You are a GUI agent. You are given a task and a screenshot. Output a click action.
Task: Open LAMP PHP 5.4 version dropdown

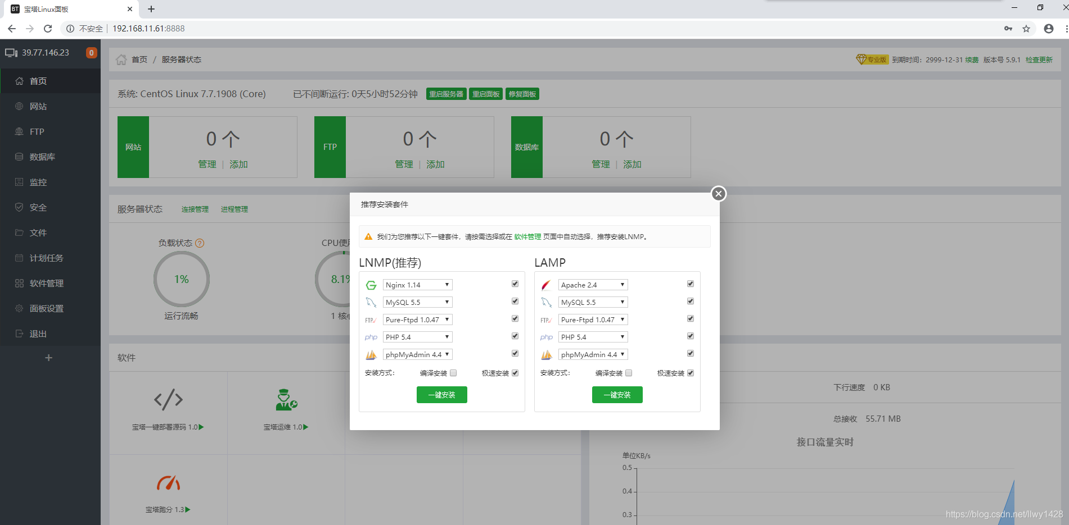[593, 337]
